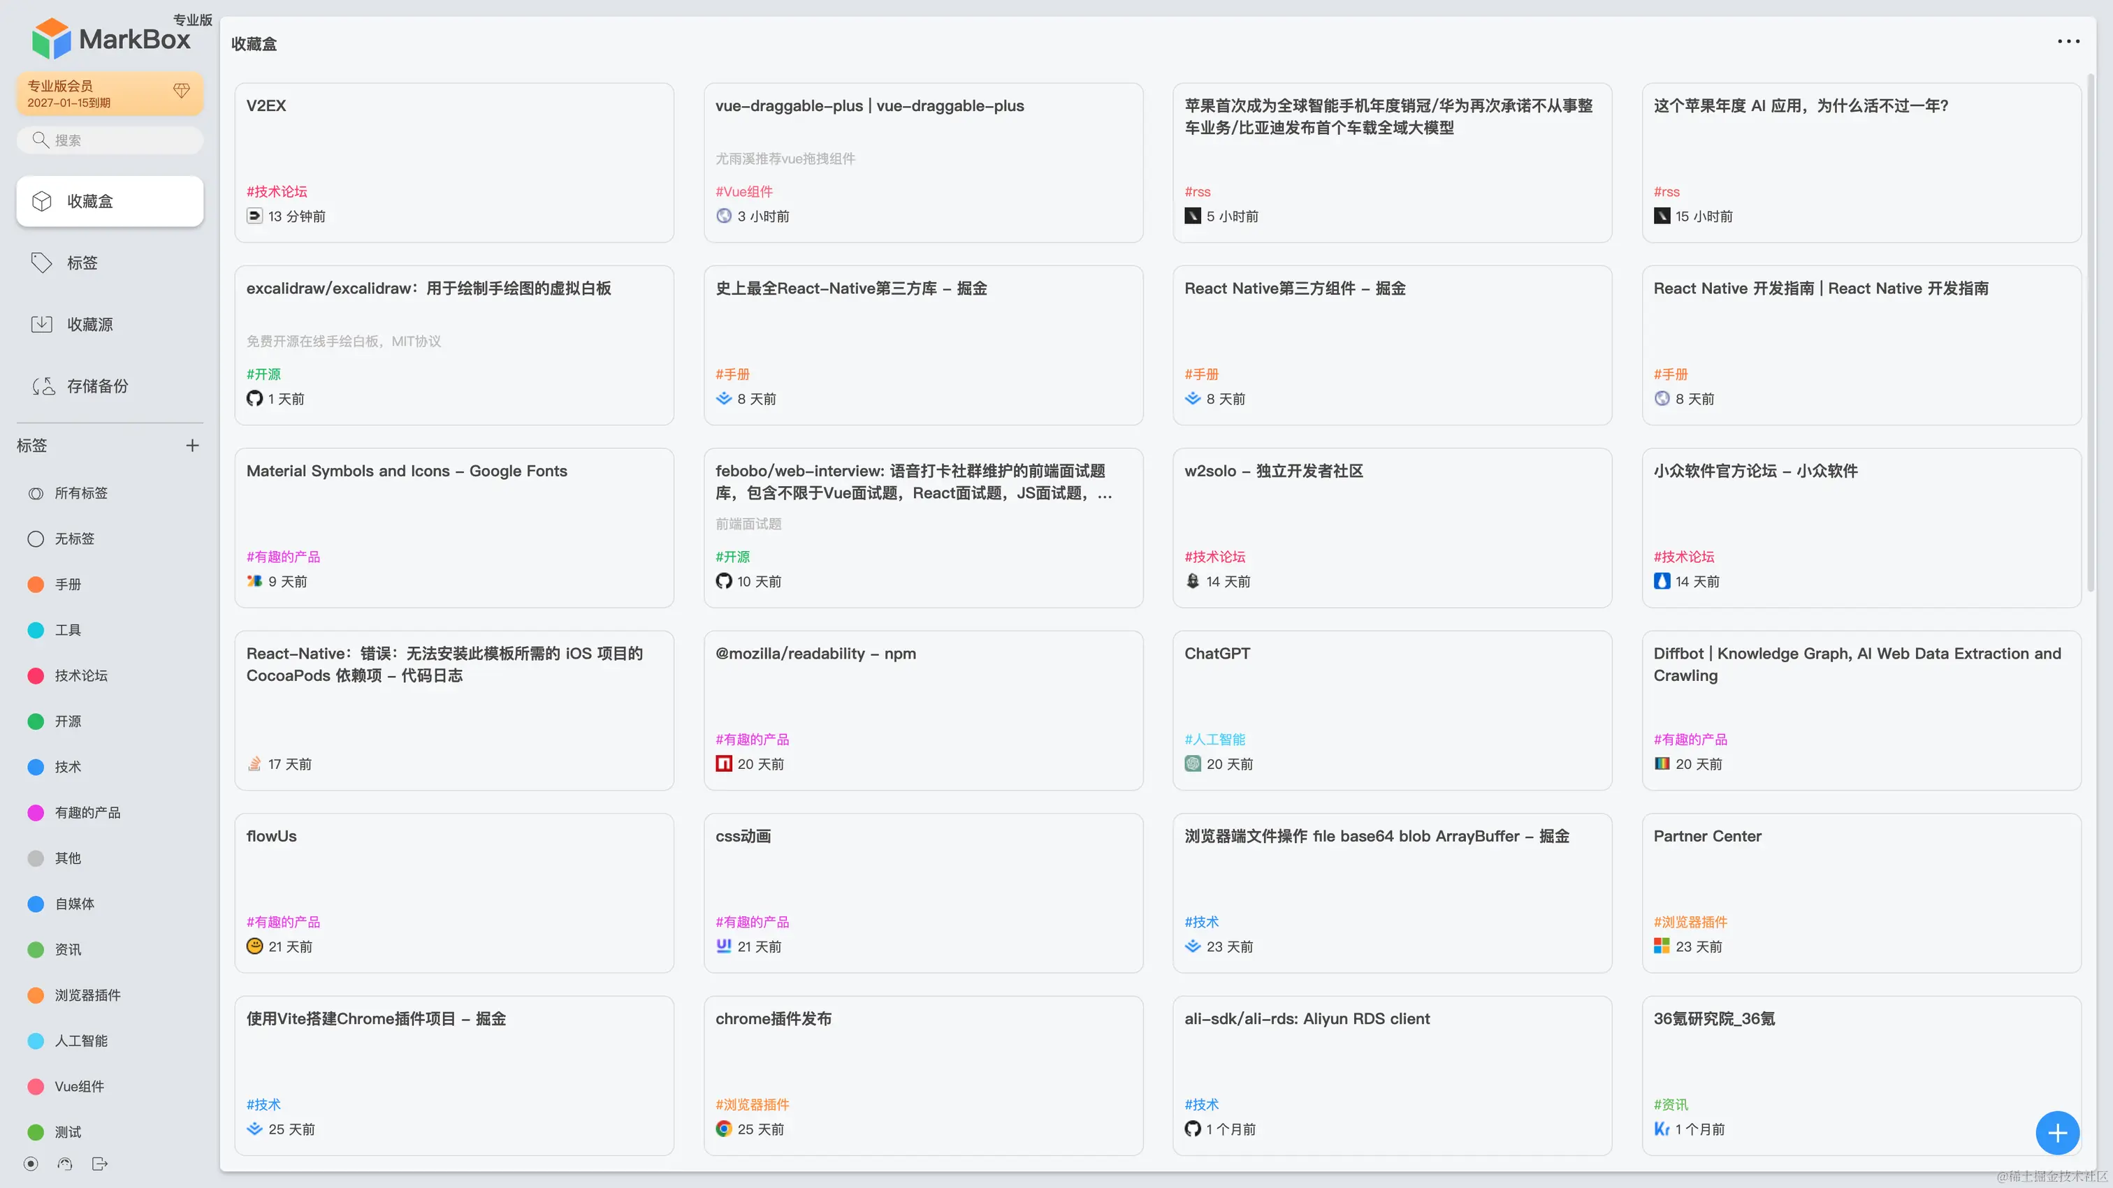Click the plus icon to add a tag
Screen dimensions: 2113x1188
[192, 445]
